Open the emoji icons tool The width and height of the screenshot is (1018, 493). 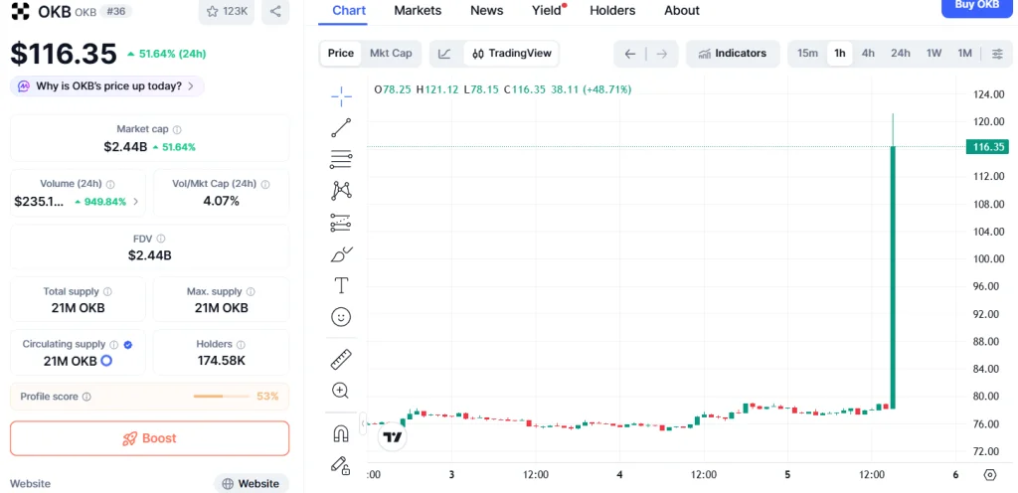(341, 317)
